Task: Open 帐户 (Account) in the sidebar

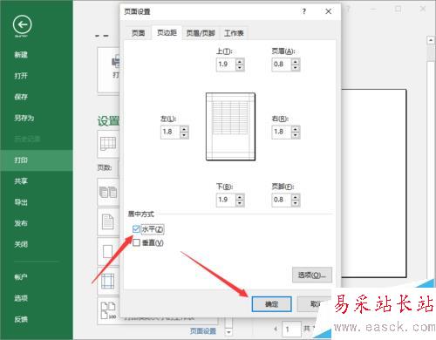Action: click(x=21, y=277)
